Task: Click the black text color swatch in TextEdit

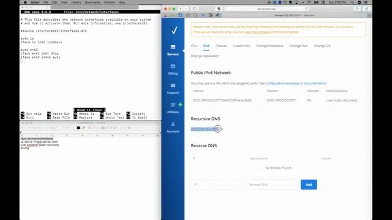Action: (x=78, y=128)
